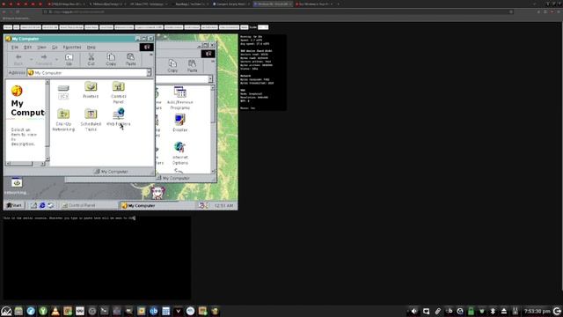Click the Internet Explorer quick launch icon
563x317 pixels.
[x=42, y=205]
